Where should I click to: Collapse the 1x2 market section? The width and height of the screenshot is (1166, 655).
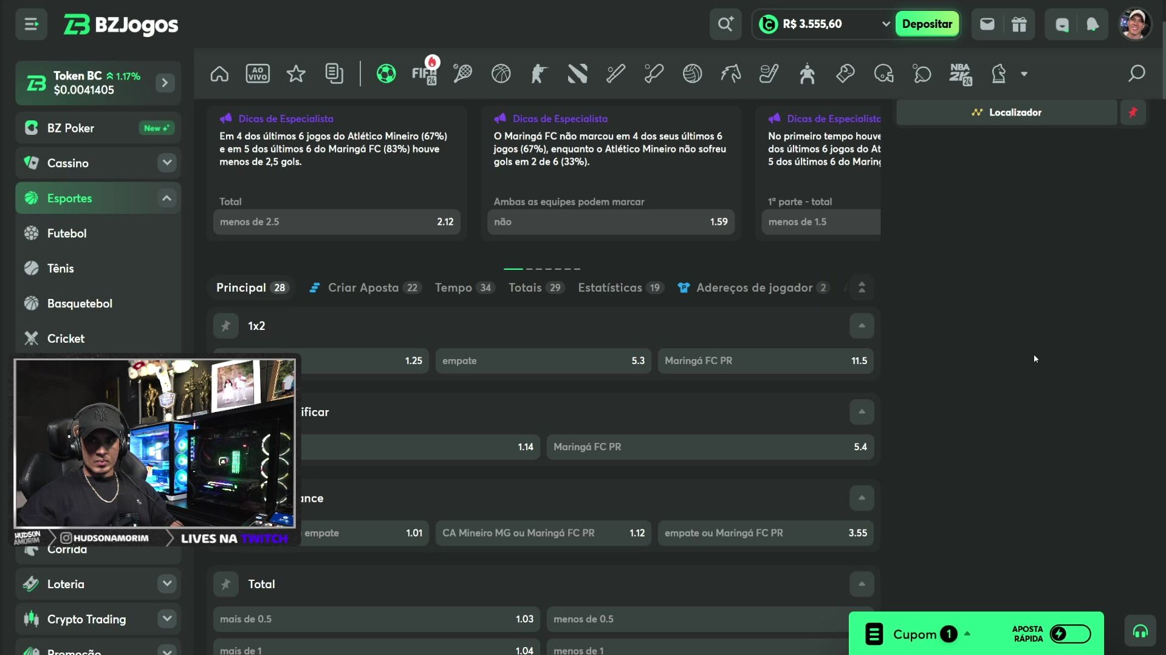[x=862, y=326]
